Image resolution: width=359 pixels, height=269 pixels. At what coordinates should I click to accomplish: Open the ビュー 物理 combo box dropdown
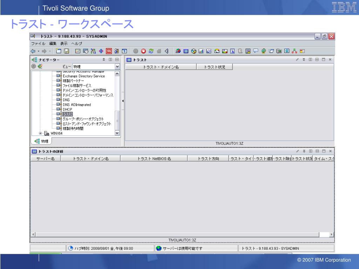(x=117, y=67)
